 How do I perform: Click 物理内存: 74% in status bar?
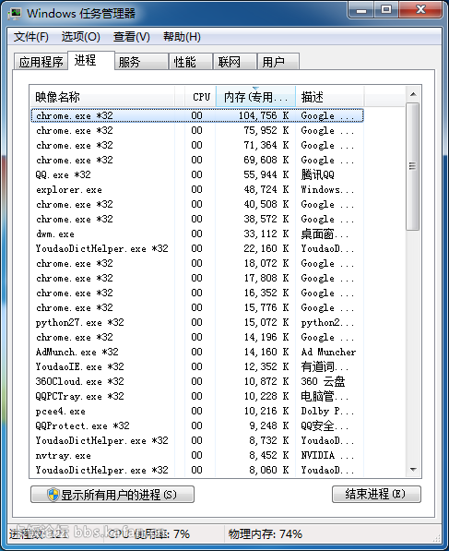265,533
